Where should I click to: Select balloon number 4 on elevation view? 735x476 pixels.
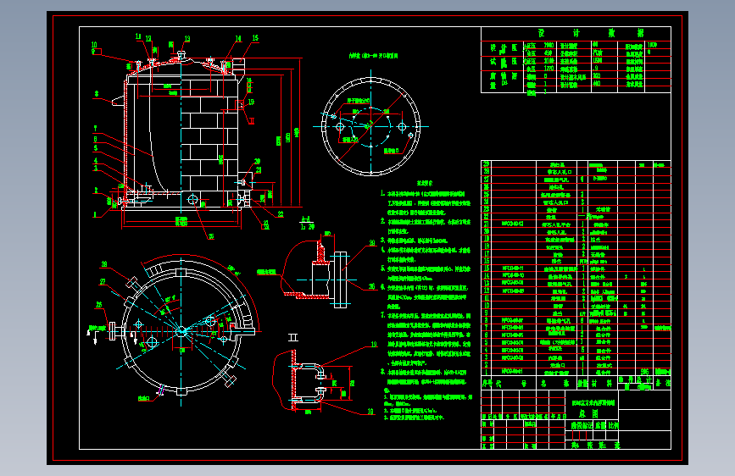96,161
